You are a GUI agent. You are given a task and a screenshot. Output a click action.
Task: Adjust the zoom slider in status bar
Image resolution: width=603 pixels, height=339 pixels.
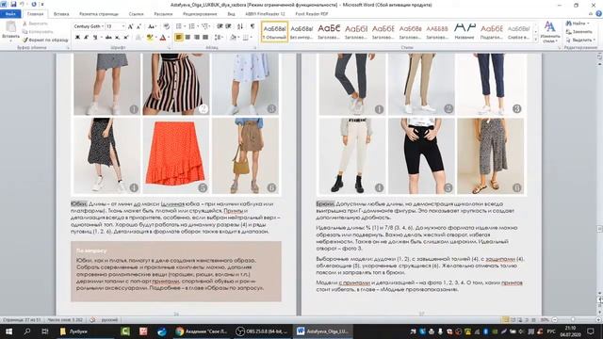pyautogui.click(x=574, y=320)
